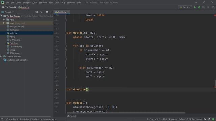Hide the Project tool window
The height and width of the screenshot is (121, 216).
tap(51, 12)
